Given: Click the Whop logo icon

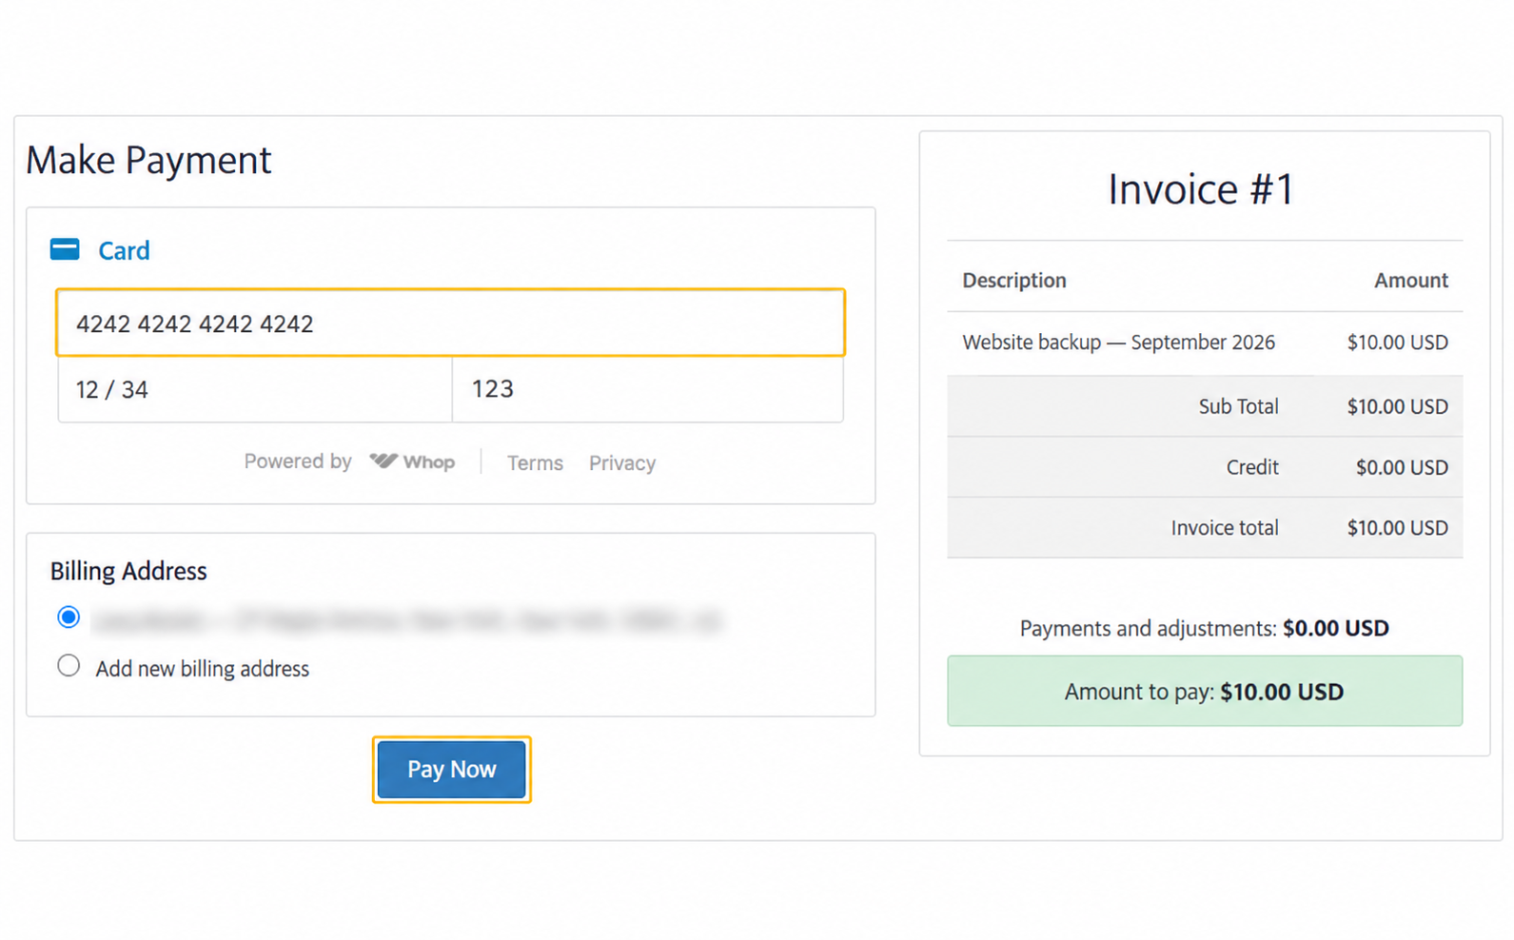Looking at the screenshot, I should [x=383, y=461].
